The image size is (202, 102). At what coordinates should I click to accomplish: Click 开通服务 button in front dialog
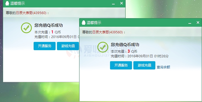point(121,65)
